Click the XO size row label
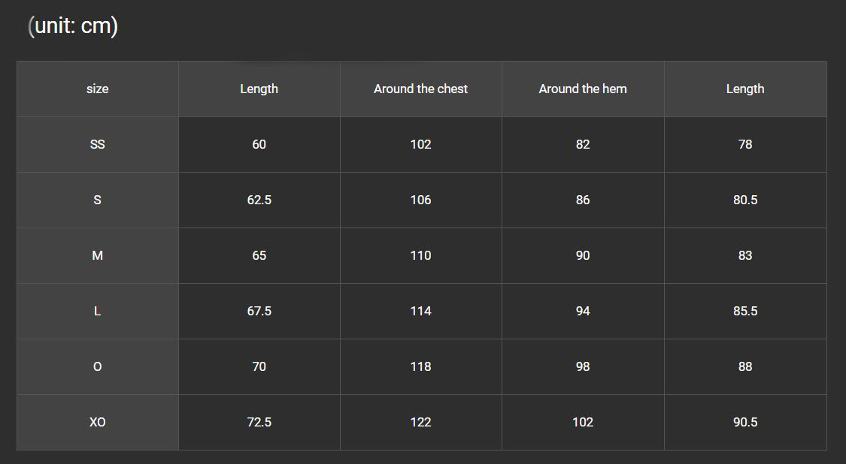846x464 pixels. point(98,422)
